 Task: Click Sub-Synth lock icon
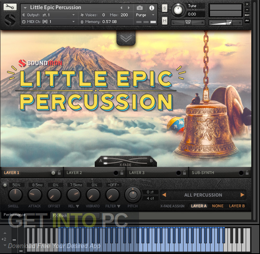point(247,173)
